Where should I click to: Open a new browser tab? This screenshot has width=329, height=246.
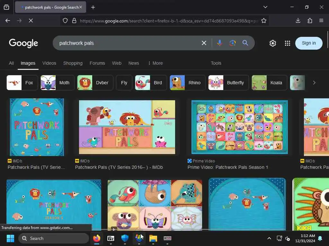[x=93, y=7]
